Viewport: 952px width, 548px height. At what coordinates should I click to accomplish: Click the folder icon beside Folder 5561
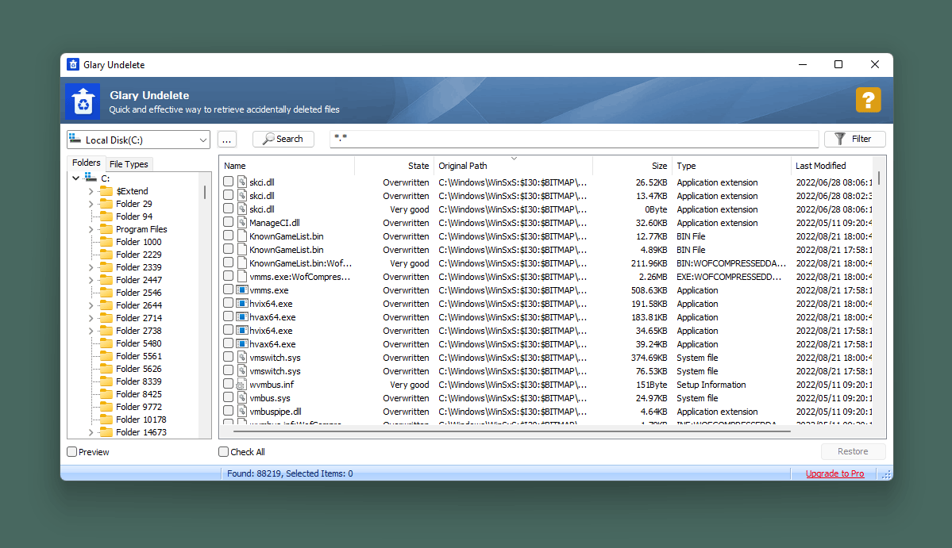click(106, 356)
